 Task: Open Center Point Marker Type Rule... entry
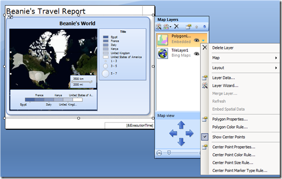(240, 171)
